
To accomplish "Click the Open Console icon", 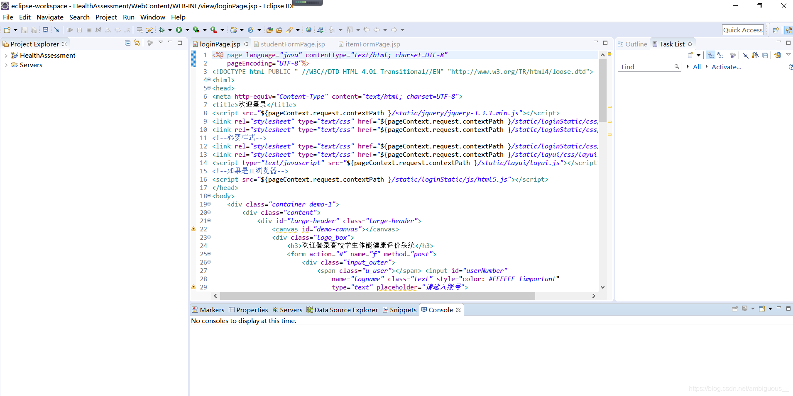I will (762, 309).
